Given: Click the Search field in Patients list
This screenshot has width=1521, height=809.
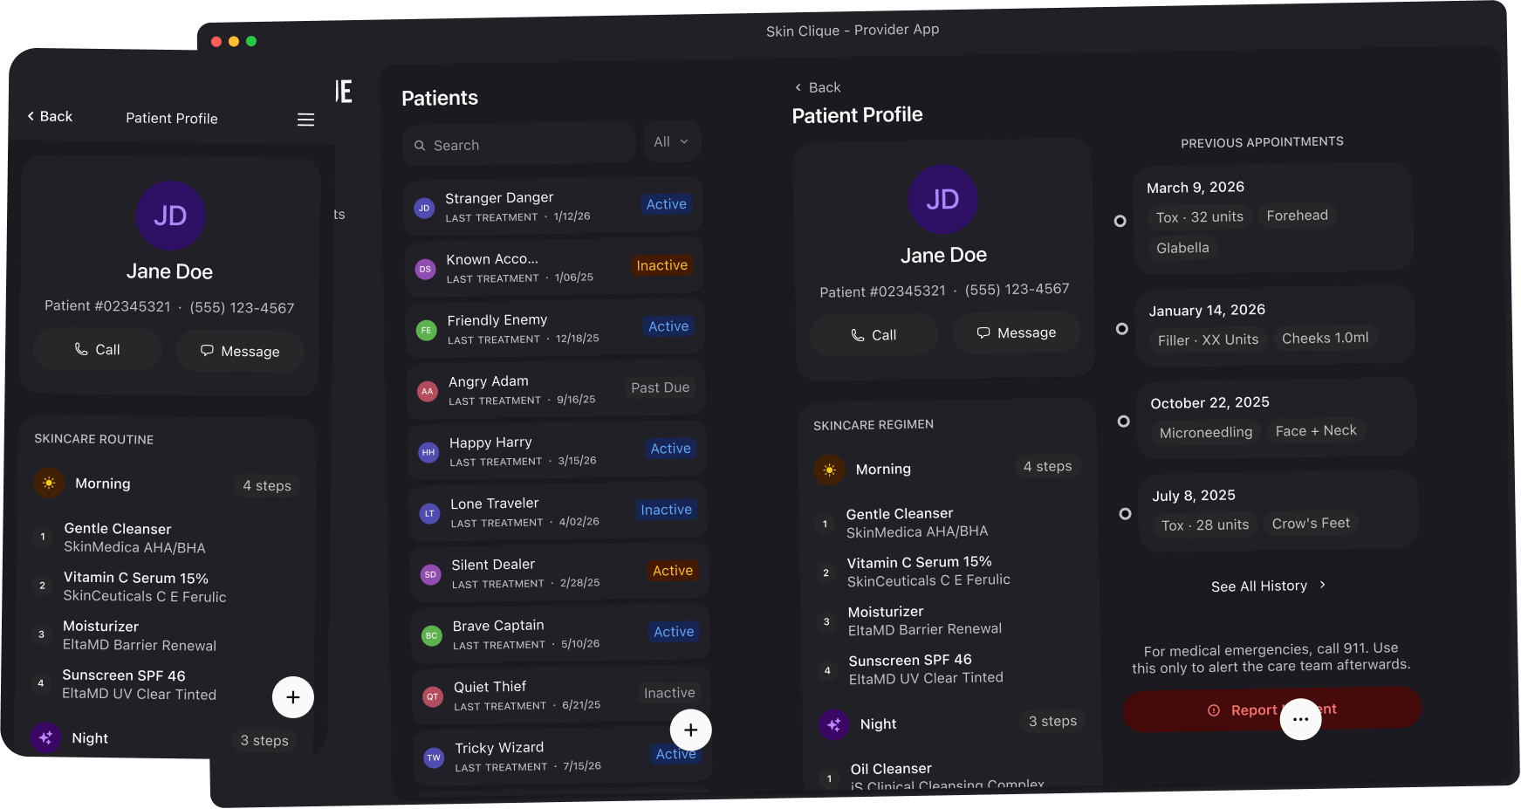Looking at the screenshot, I should click(x=519, y=144).
